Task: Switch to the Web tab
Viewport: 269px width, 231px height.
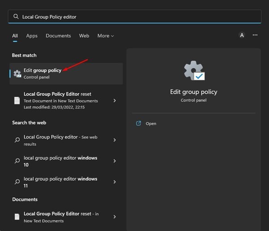Action: 84,36
